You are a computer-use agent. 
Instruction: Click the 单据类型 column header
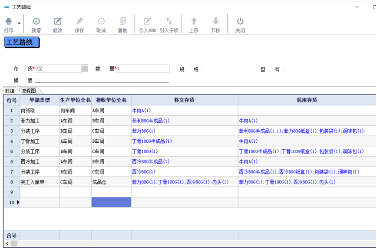click(x=40, y=100)
